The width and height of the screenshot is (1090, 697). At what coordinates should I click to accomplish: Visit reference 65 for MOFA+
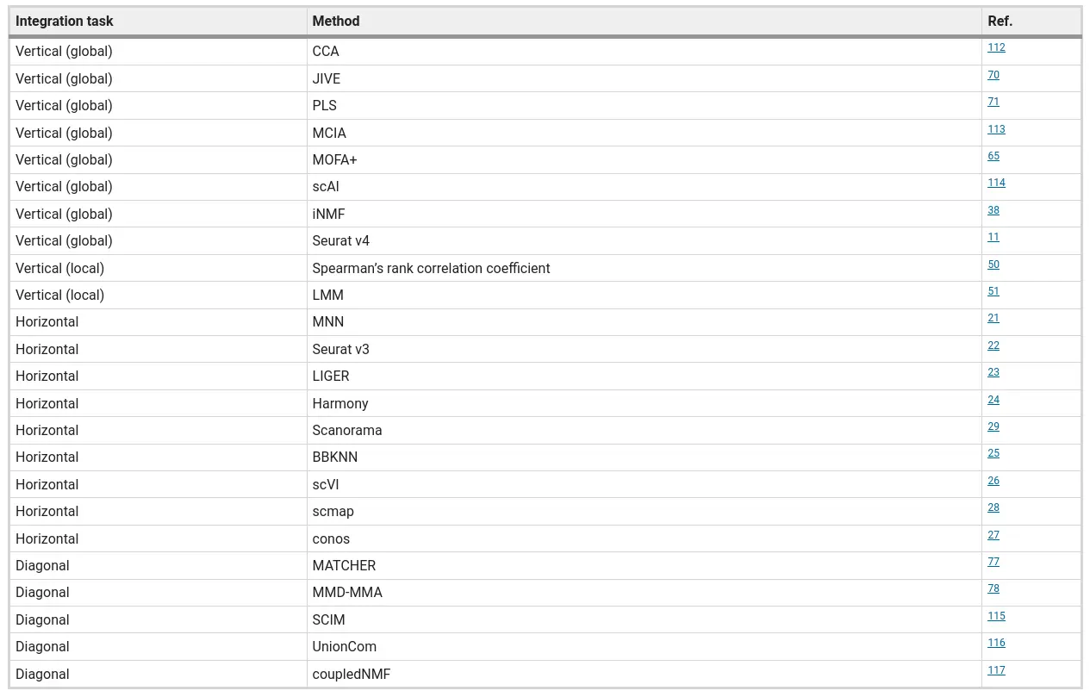(x=993, y=156)
